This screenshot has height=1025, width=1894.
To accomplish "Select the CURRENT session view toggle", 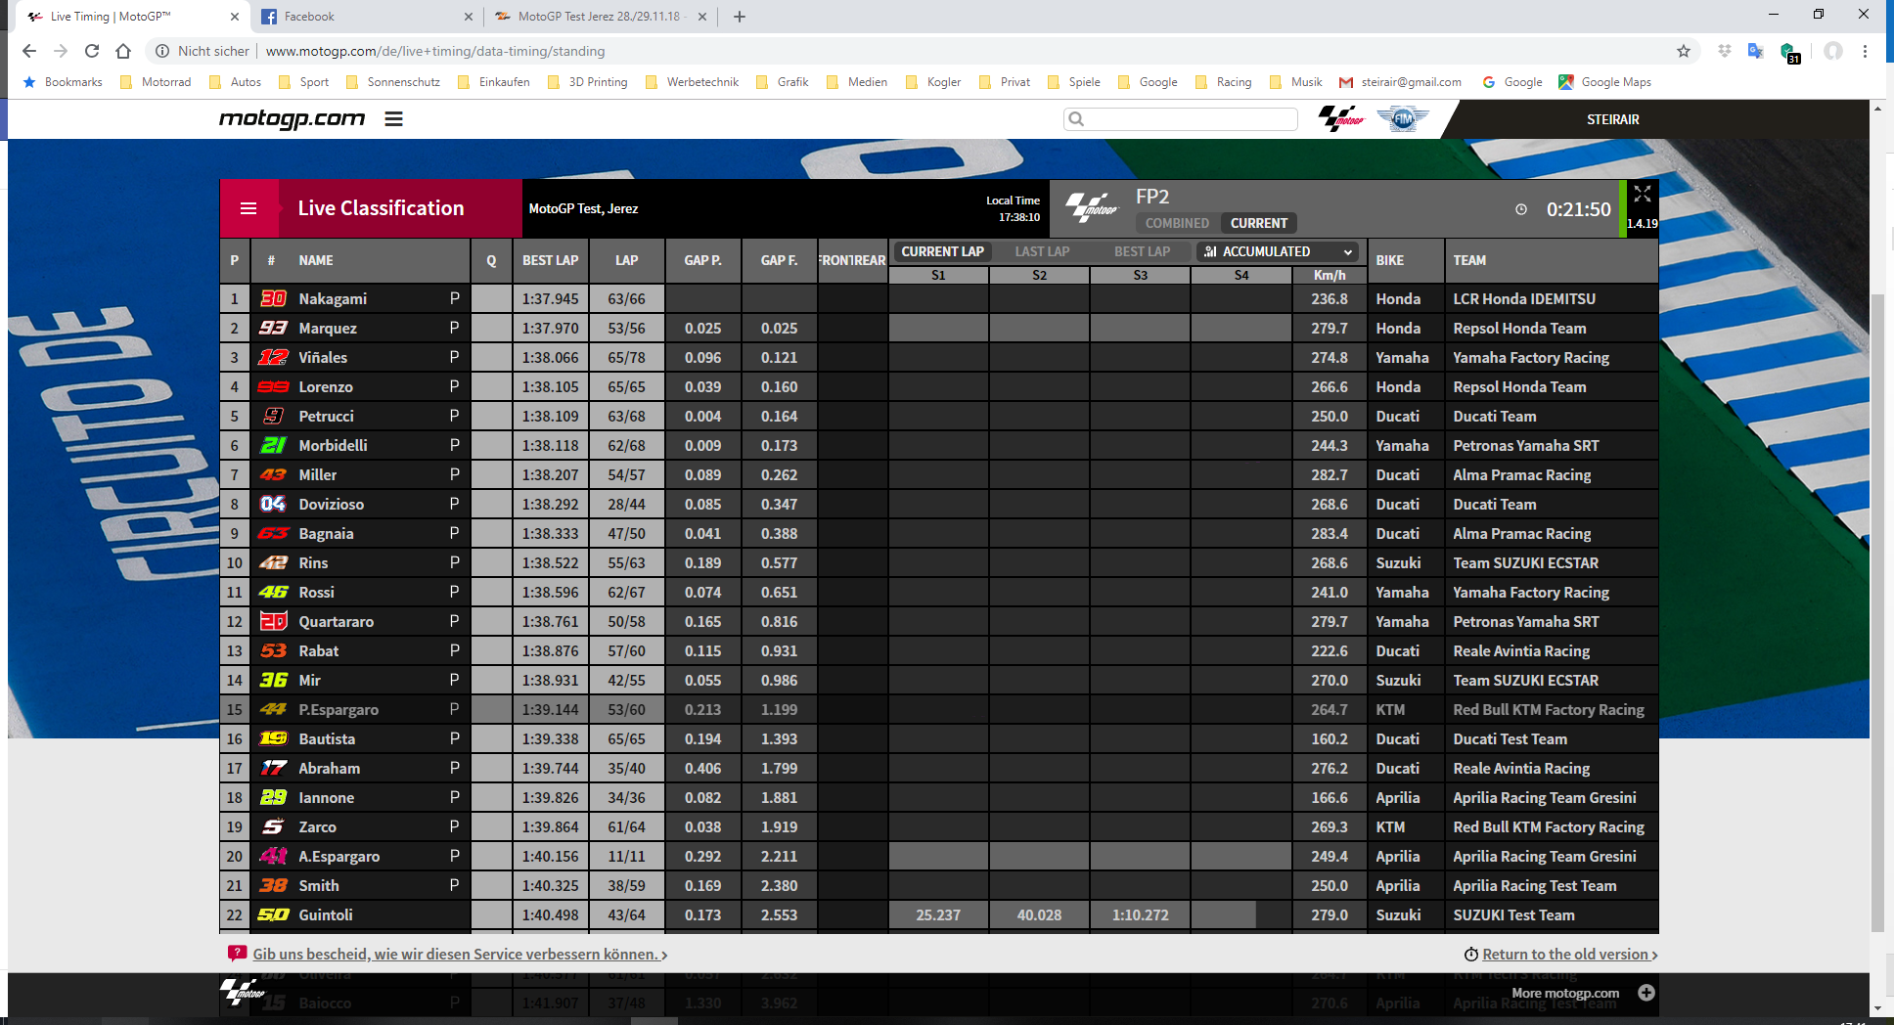I will pos(1258,223).
